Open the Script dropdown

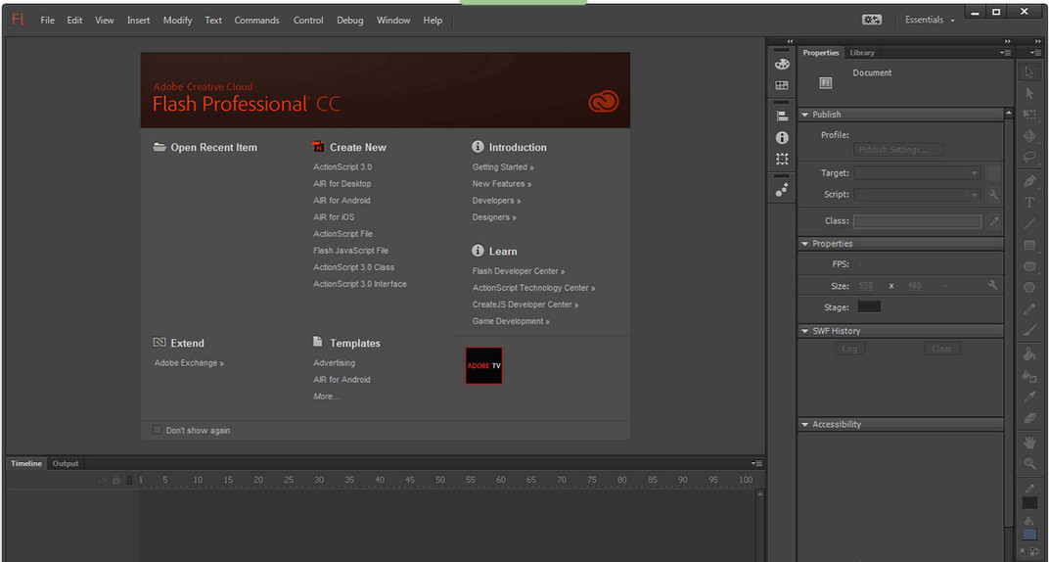pyautogui.click(x=917, y=194)
